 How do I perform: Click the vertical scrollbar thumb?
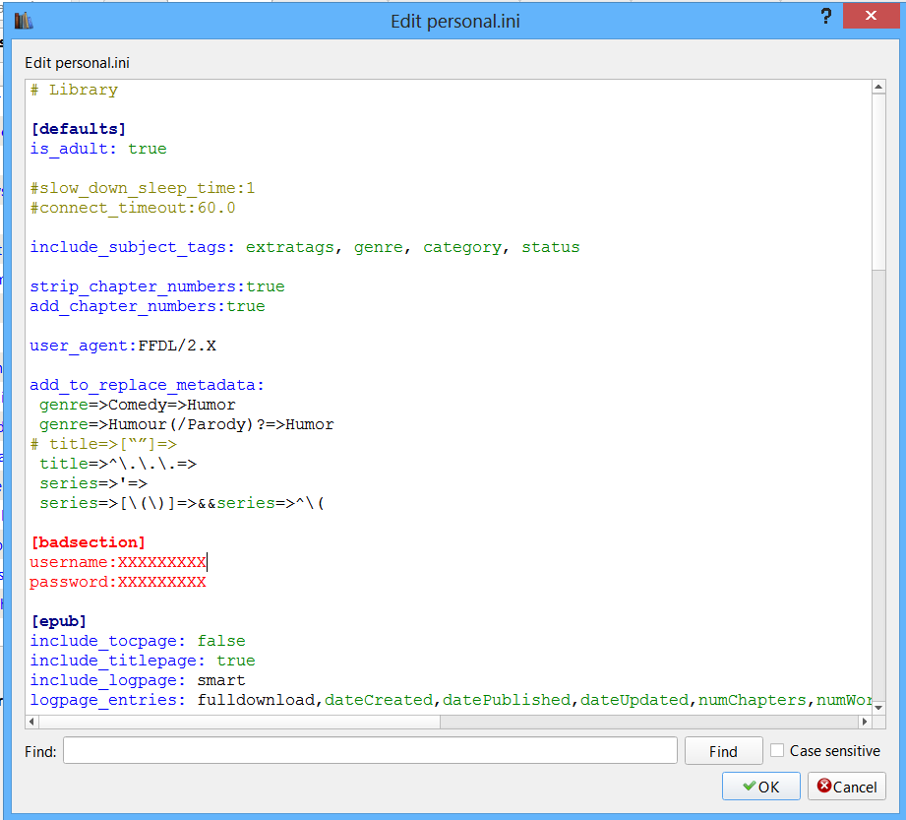(878, 182)
